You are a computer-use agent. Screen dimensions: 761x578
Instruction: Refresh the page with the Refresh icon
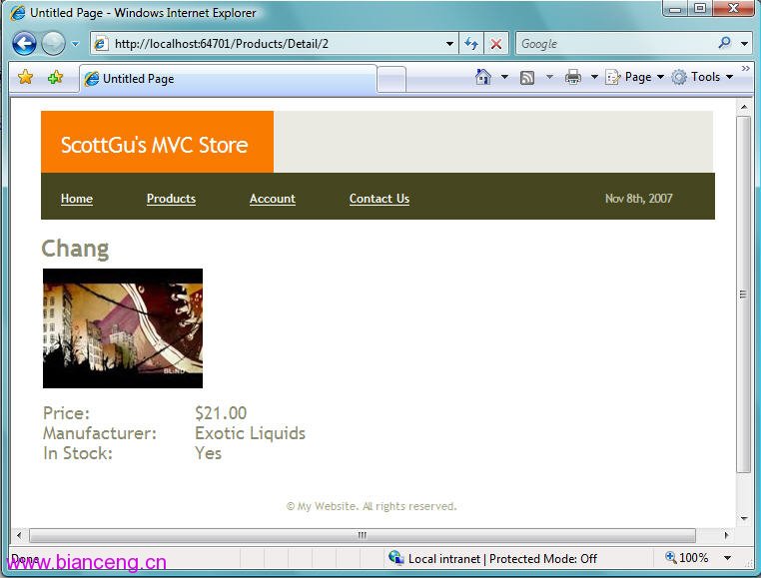pyautogui.click(x=471, y=44)
